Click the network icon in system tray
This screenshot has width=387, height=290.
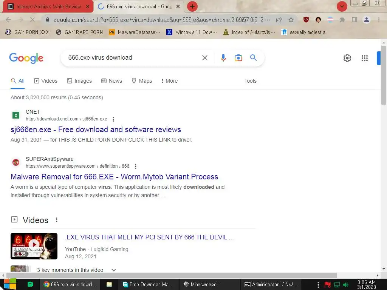pos(337,285)
